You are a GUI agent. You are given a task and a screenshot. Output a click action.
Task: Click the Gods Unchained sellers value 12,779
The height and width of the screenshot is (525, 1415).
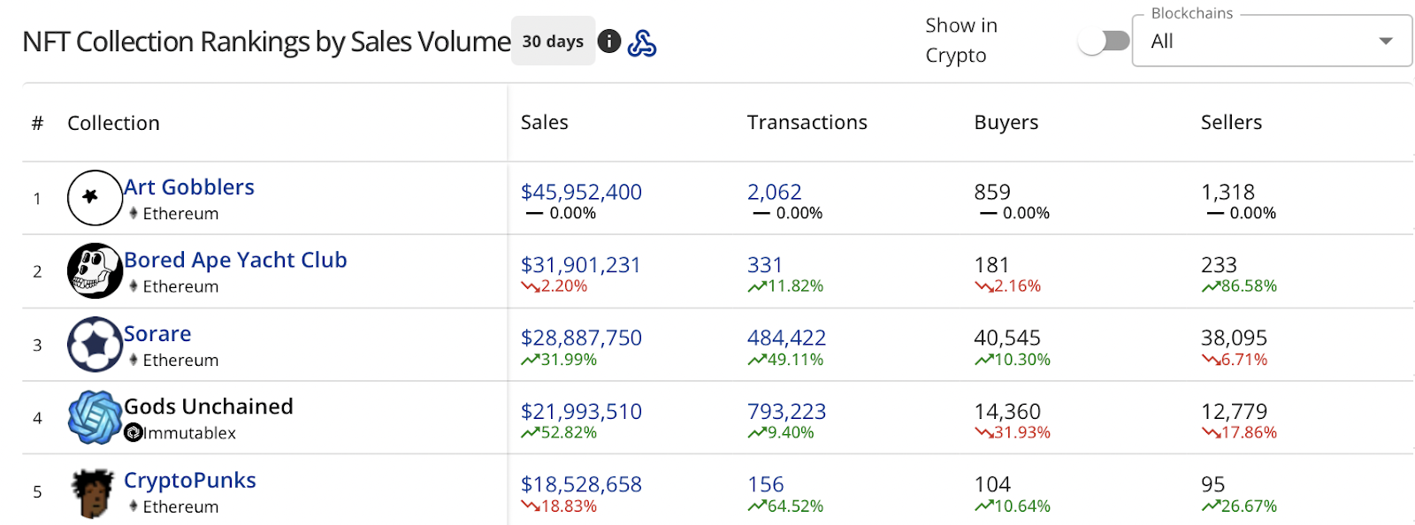point(1235,411)
